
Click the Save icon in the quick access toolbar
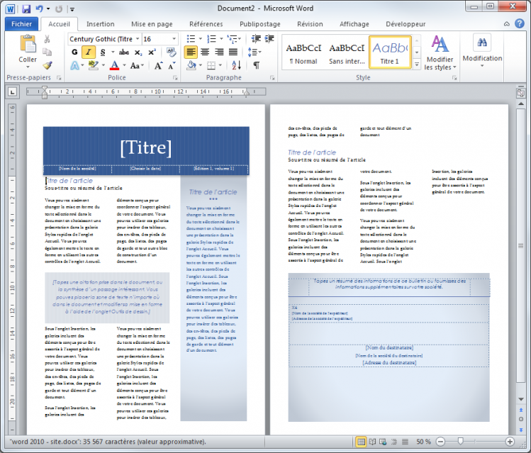pos(26,9)
